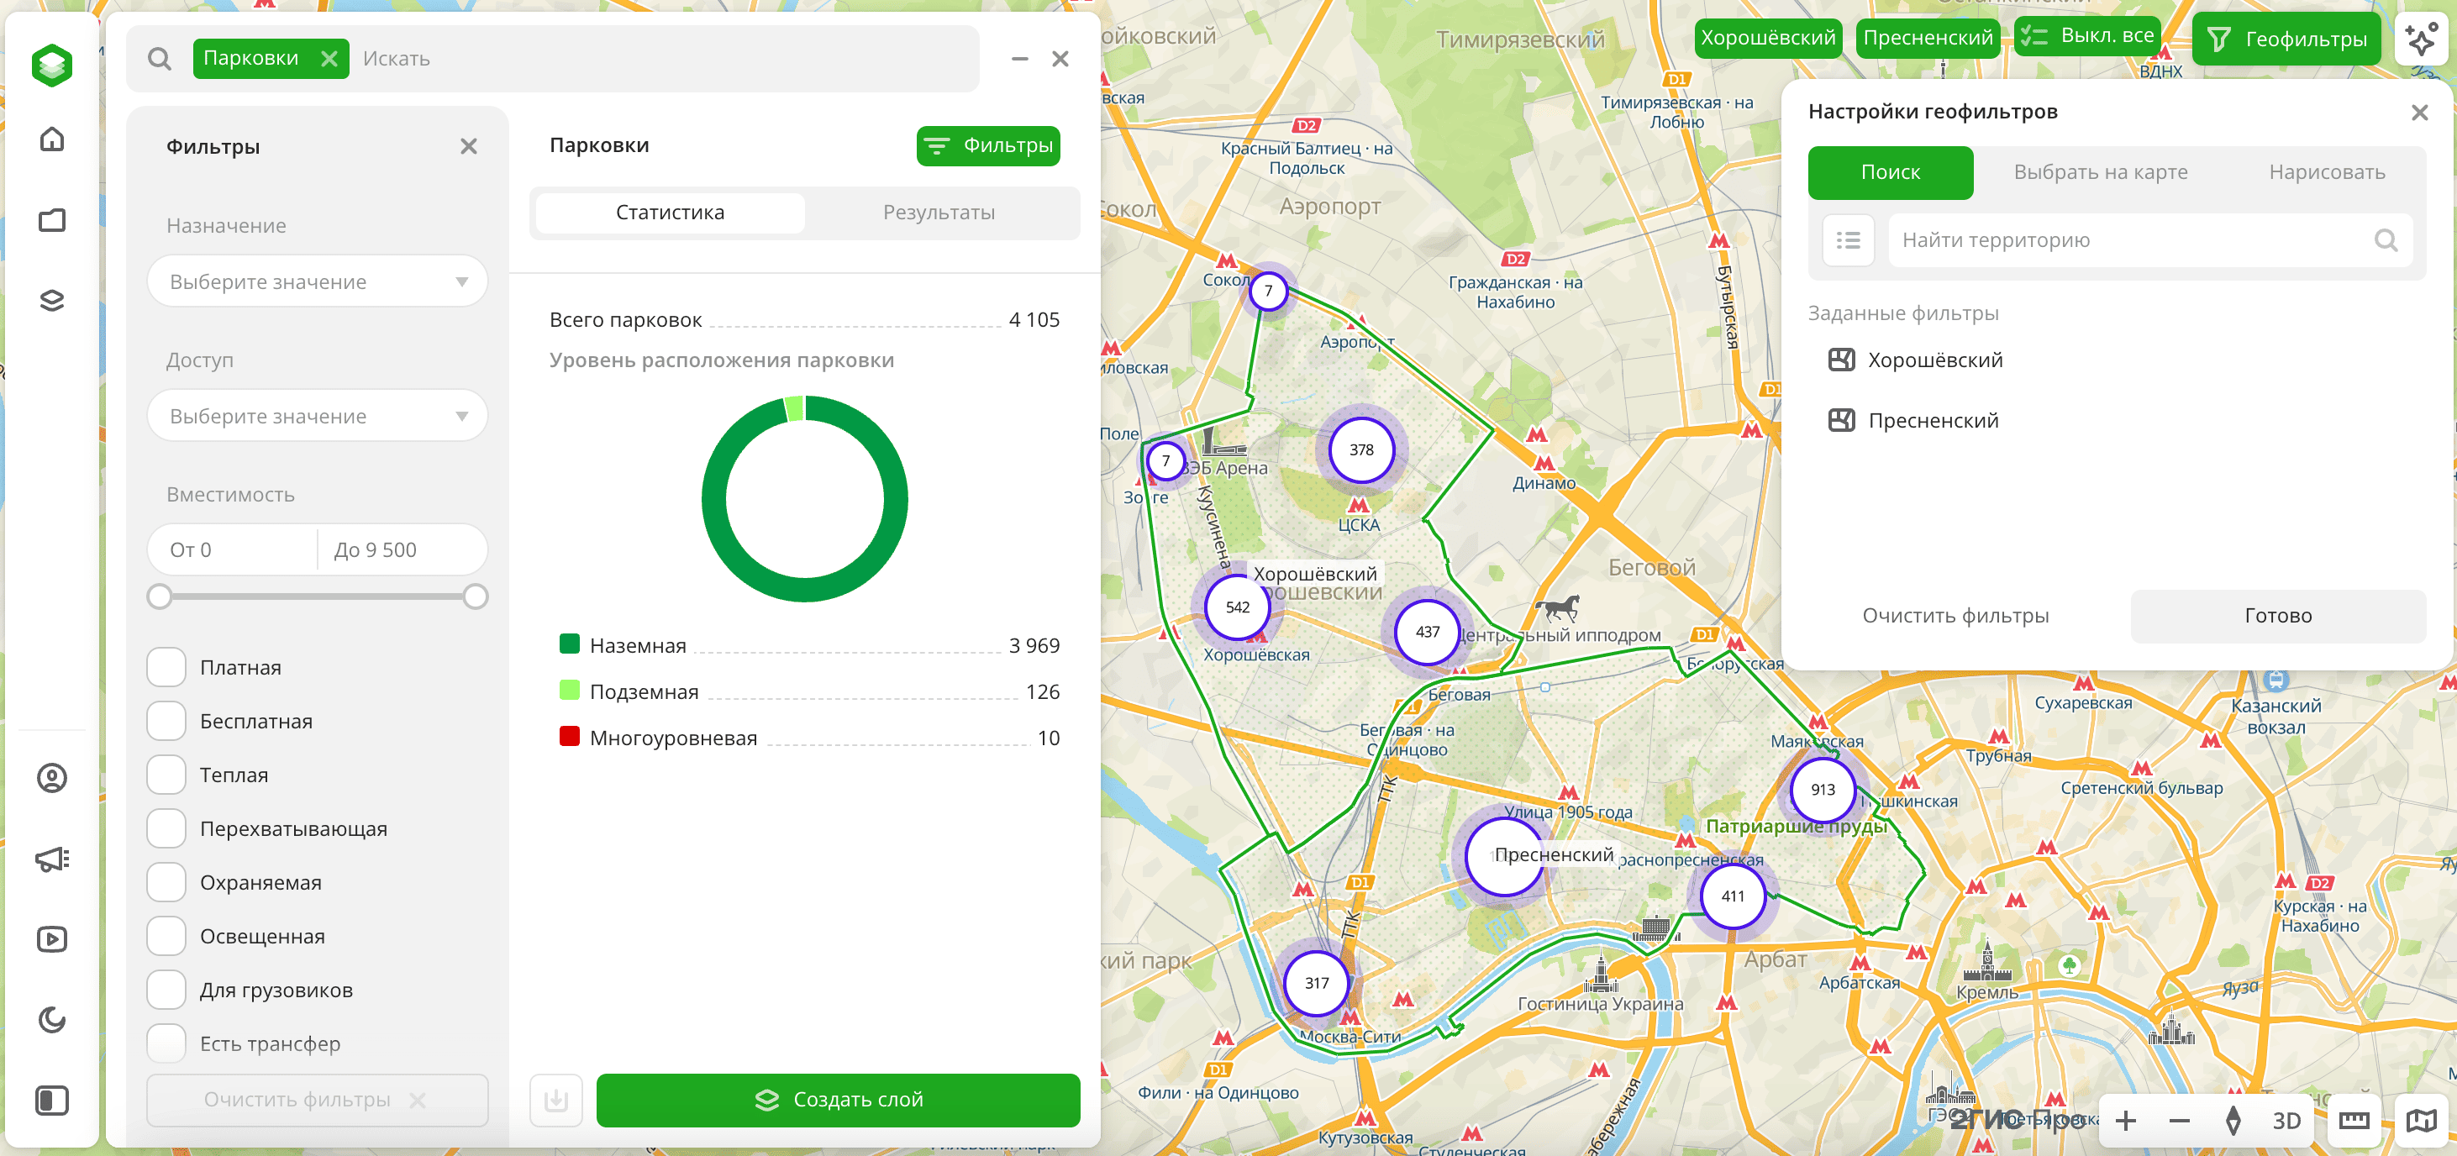Check the Охраняемая filter option

point(166,882)
